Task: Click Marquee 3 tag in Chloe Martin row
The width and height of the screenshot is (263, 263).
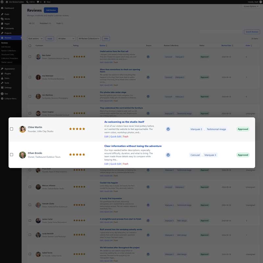Action: pos(196,129)
